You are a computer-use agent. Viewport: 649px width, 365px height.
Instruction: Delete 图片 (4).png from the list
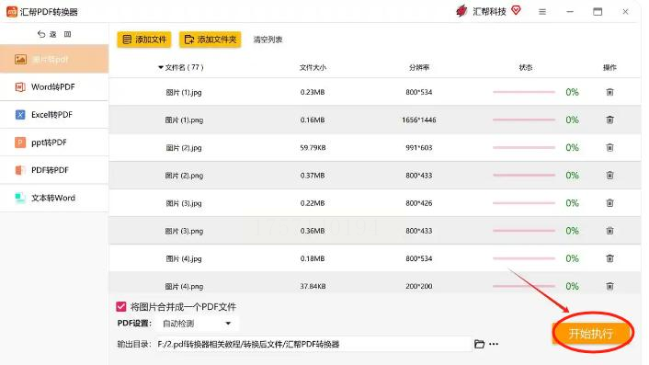(x=609, y=286)
